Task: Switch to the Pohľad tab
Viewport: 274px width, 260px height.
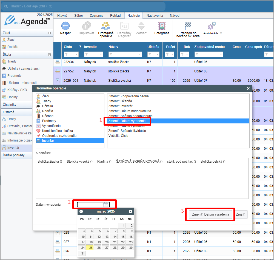Action: point(115,16)
